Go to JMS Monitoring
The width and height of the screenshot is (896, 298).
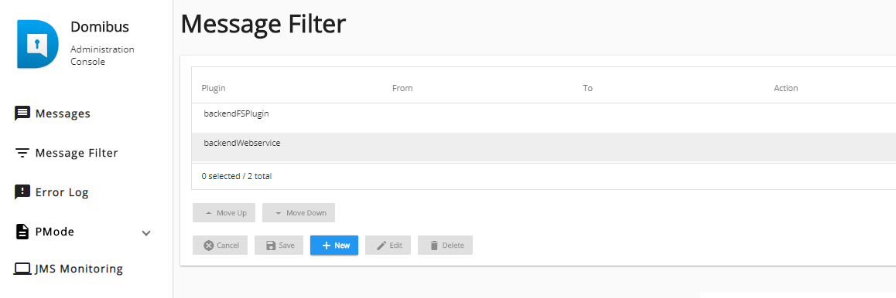79,269
